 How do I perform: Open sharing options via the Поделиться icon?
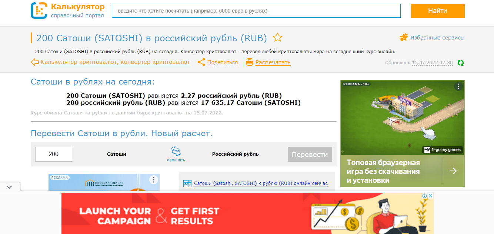point(201,62)
